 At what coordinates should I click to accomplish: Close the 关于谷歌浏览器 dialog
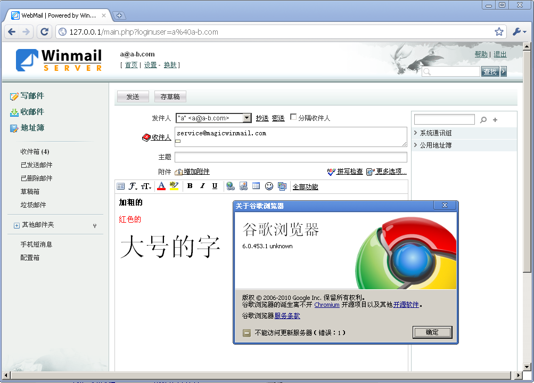tap(445, 205)
